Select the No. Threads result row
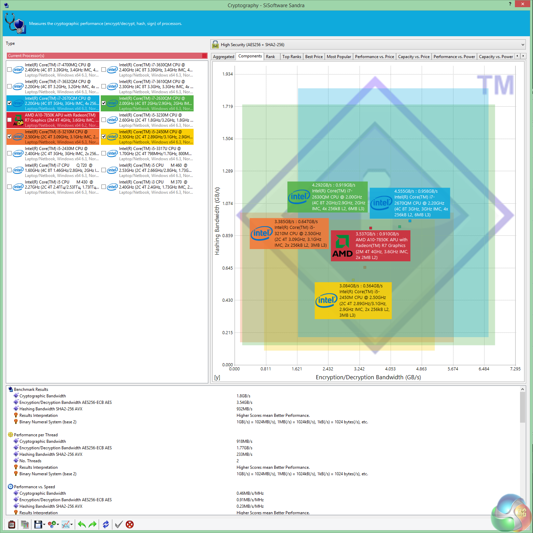The image size is (533, 533). tap(30, 461)
